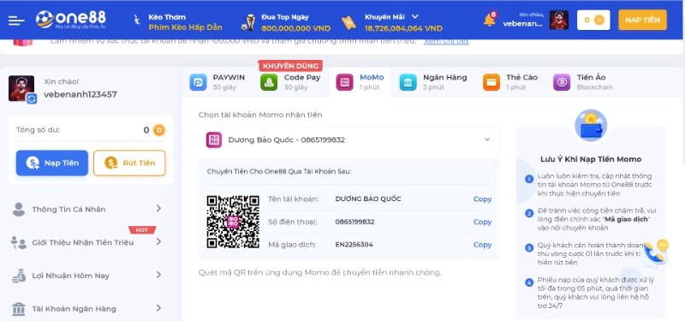This screenshot has height=321, width=685.
Task: Click the KHUYÊN DÙNG badge
Action: [290, 66]
